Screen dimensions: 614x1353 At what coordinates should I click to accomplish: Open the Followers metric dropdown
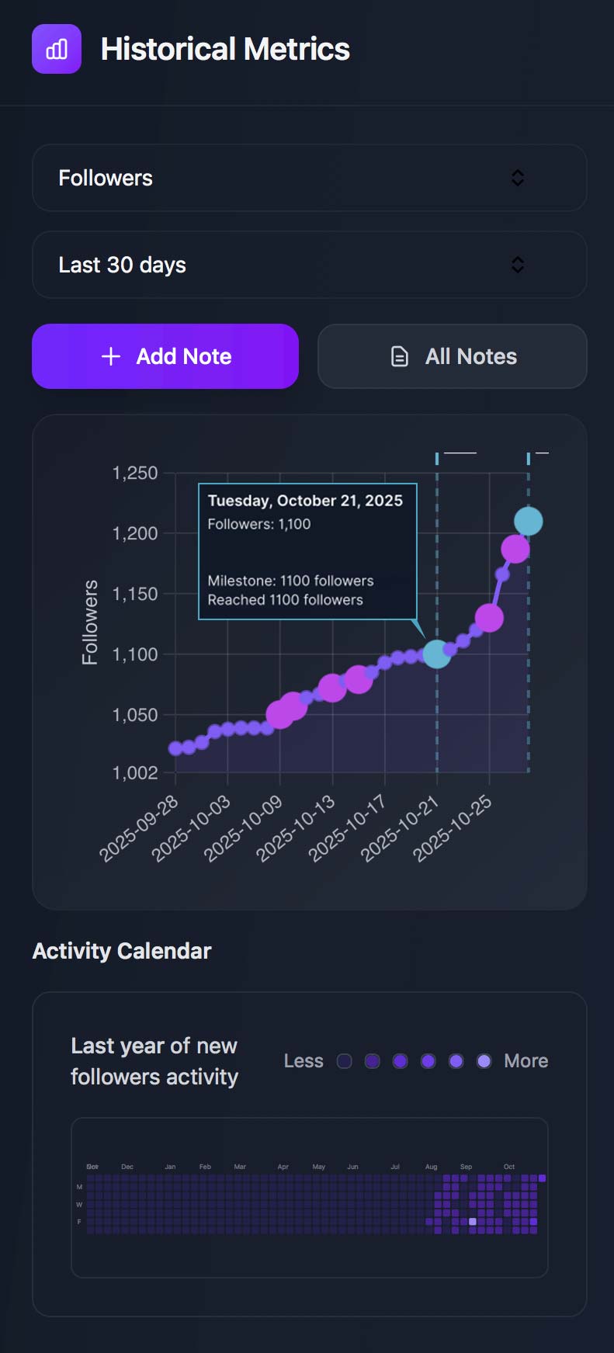pyautogui.click(x=309, y=178)
